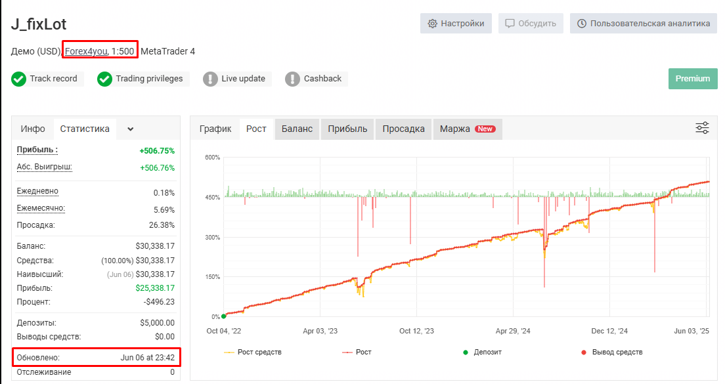
Task: Open the Прибыль chart tab
Action: (x=347, y=129)
